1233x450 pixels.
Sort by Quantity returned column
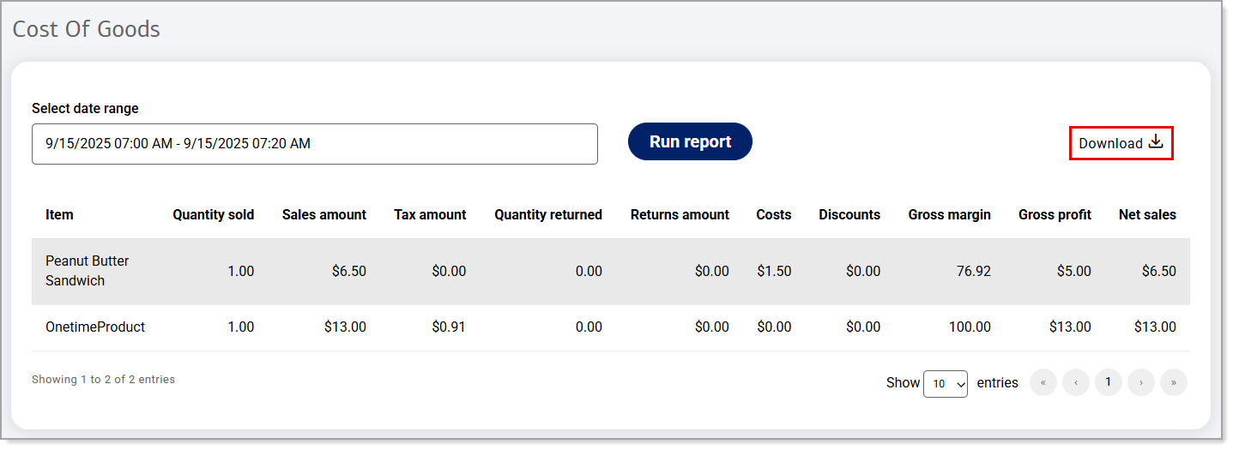(547, 214)
